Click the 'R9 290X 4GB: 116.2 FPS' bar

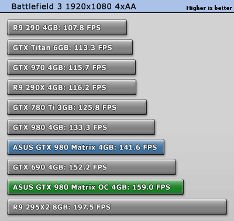(x=72, y=87)
